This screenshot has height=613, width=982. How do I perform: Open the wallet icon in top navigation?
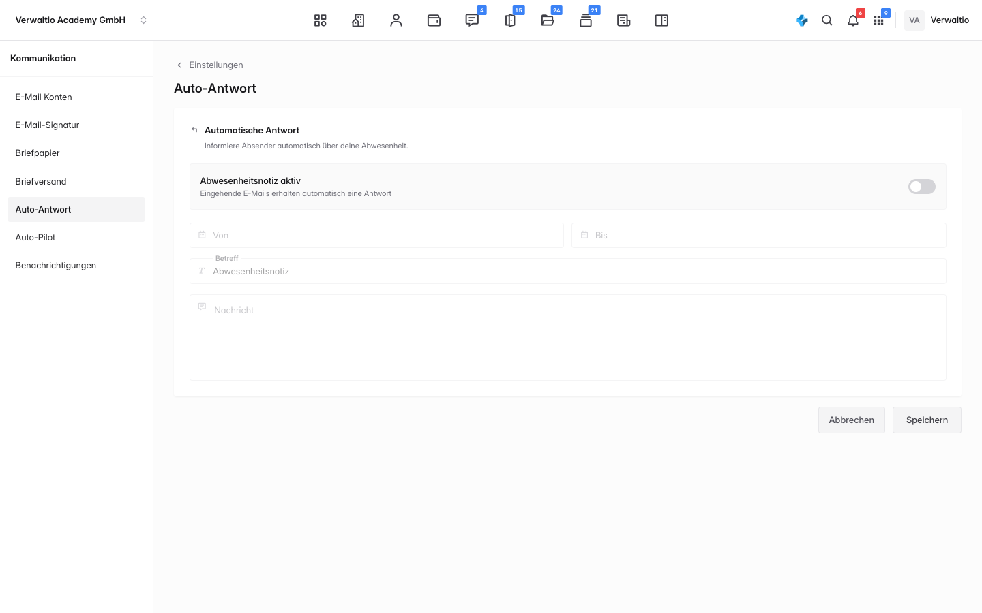point(434,20)
